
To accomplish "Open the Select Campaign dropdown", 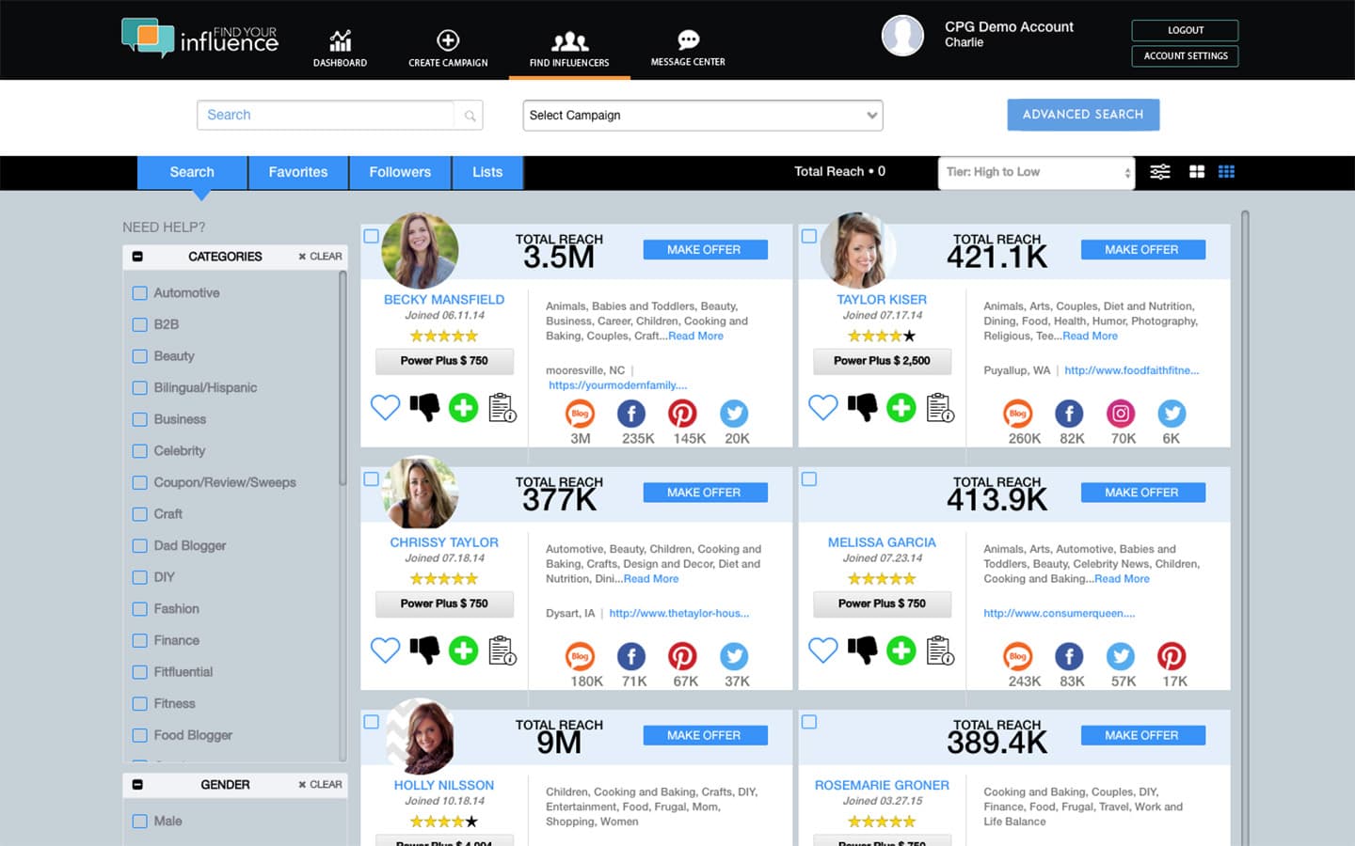I will [702, 115].
